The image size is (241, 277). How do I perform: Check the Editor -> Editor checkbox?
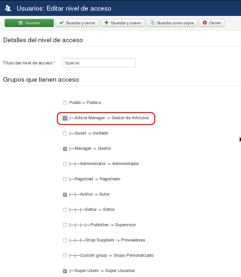coord(65,210)
